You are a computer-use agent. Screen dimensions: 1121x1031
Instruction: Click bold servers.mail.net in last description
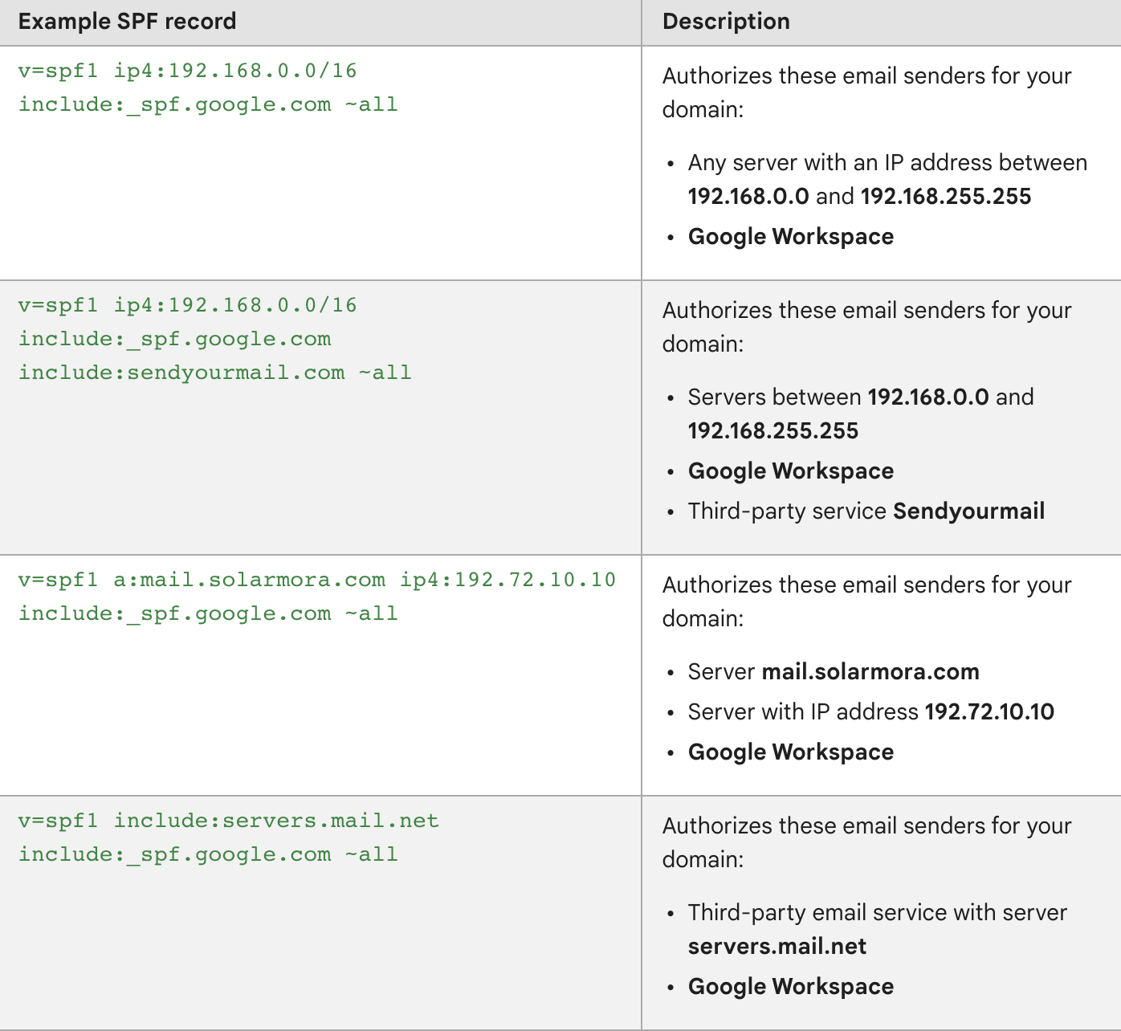[777, 947]
